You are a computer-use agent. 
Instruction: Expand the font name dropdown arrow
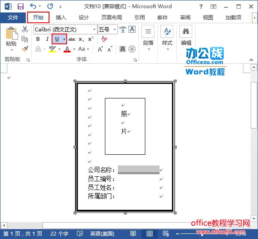pyautogui.click(x=95, y=30)
